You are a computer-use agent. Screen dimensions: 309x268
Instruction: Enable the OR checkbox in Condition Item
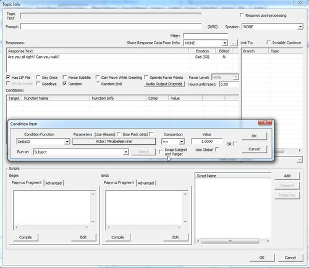point(235,144)
